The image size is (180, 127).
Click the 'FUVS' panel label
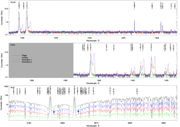tap(13, 2)
